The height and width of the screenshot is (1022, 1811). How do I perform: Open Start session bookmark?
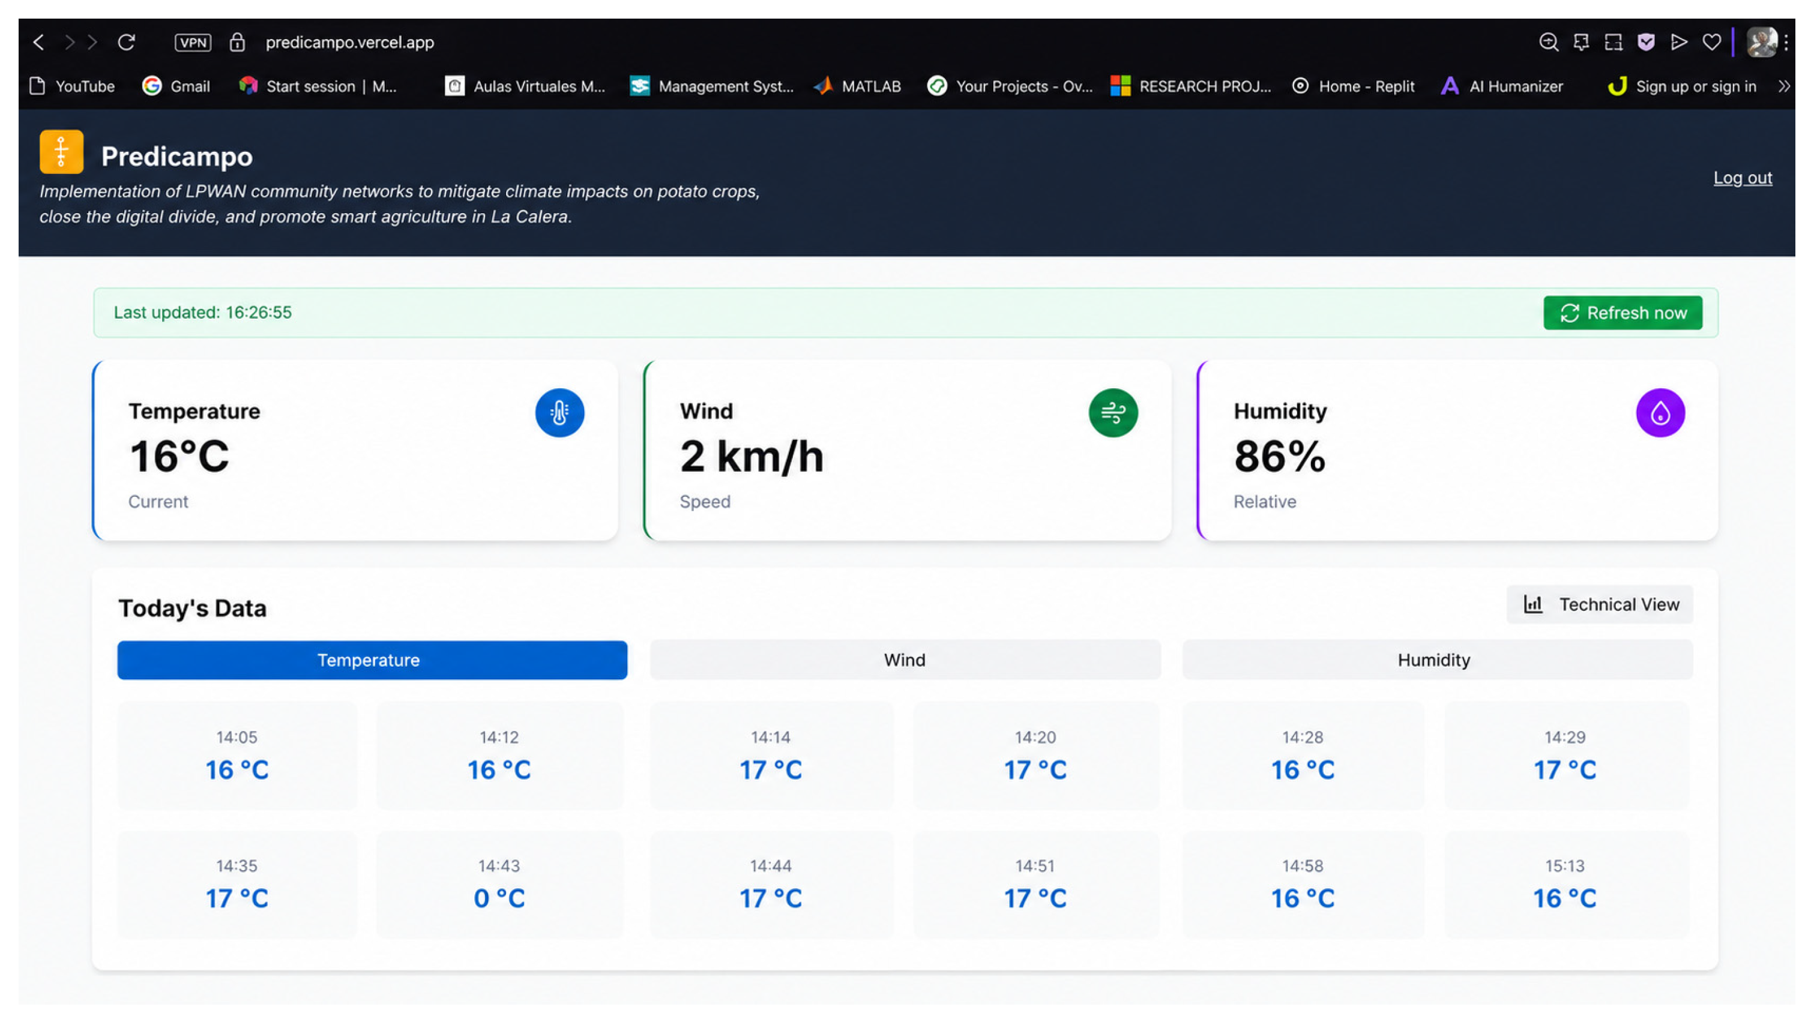pos(318,86)
